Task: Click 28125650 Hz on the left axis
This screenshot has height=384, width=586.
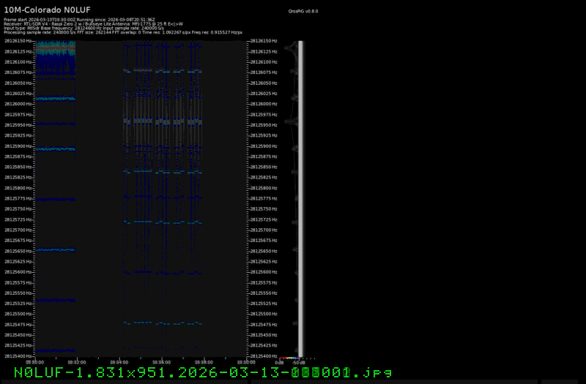Action: [18, 251]
